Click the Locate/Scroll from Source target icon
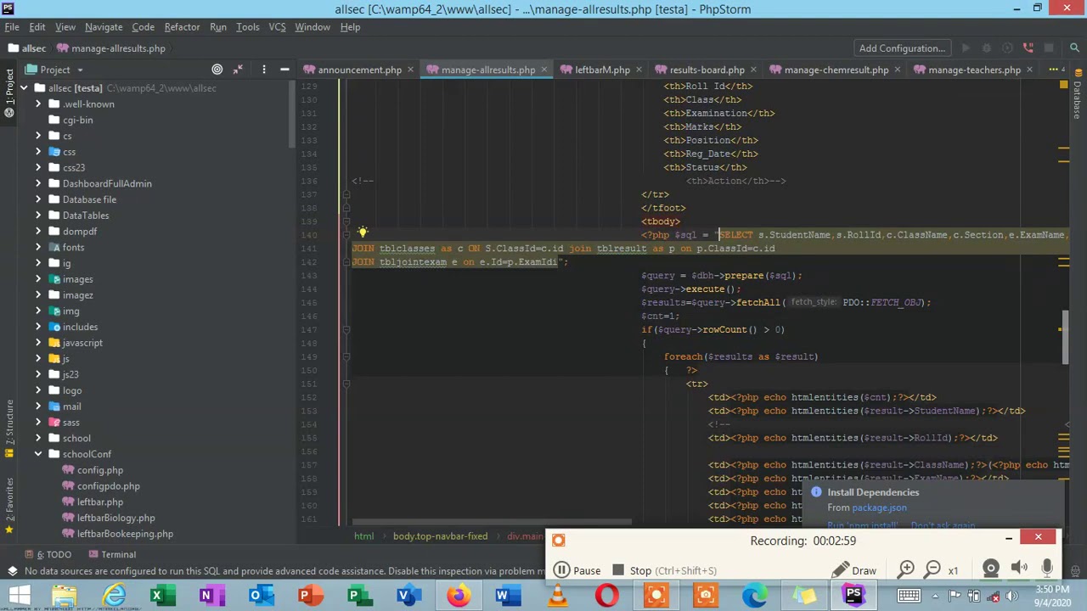 (217, 70)
